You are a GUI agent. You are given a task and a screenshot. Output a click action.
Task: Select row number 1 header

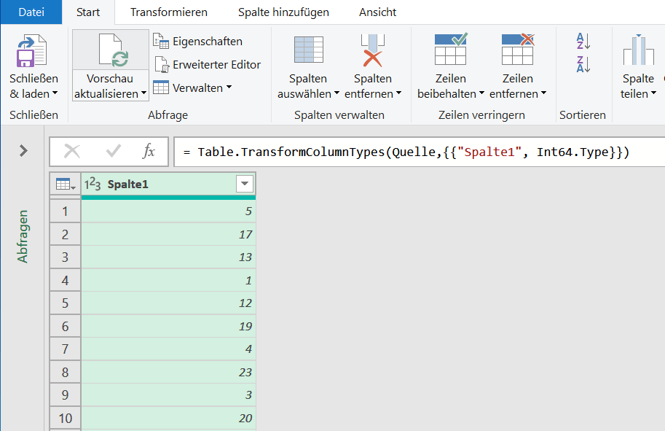pyautogui.click(x=66, y=211)
